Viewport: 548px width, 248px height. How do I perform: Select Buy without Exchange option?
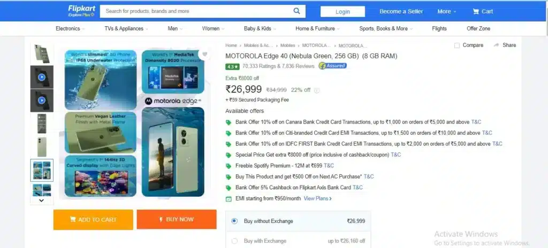[234, 221]
